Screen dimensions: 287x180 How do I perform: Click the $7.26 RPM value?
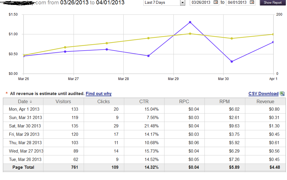click(x=234, y=159)
